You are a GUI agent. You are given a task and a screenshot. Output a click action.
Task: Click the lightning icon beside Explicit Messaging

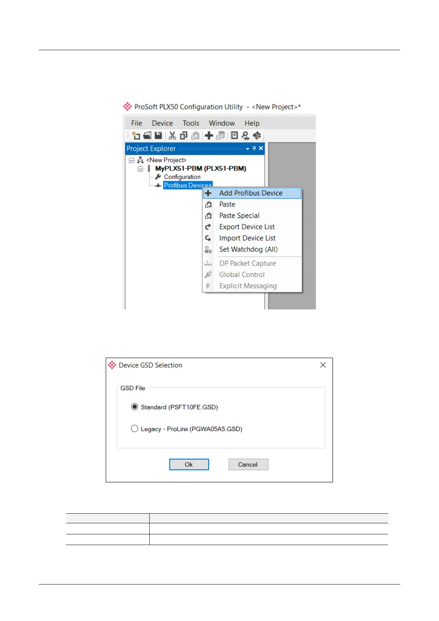(208, 286)
